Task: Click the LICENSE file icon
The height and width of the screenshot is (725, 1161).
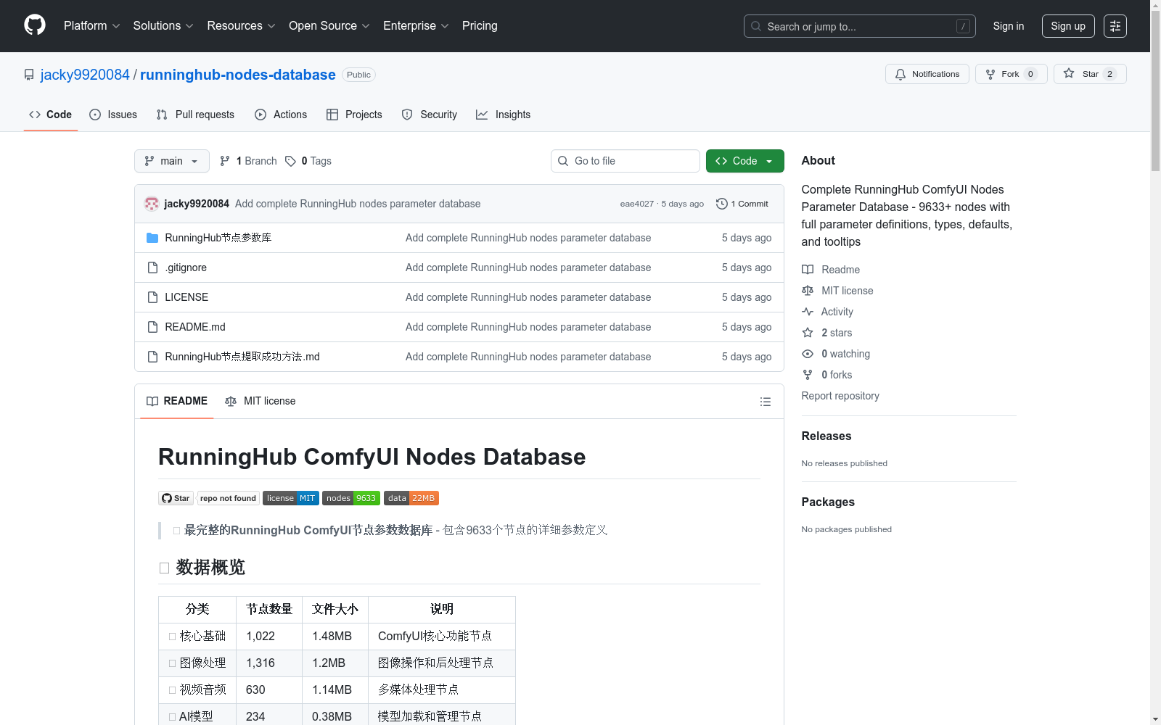Action: 152,297
